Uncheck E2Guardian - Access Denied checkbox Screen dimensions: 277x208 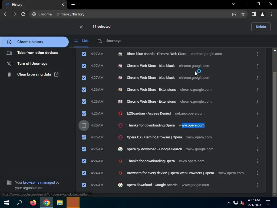tap(84, 113)
